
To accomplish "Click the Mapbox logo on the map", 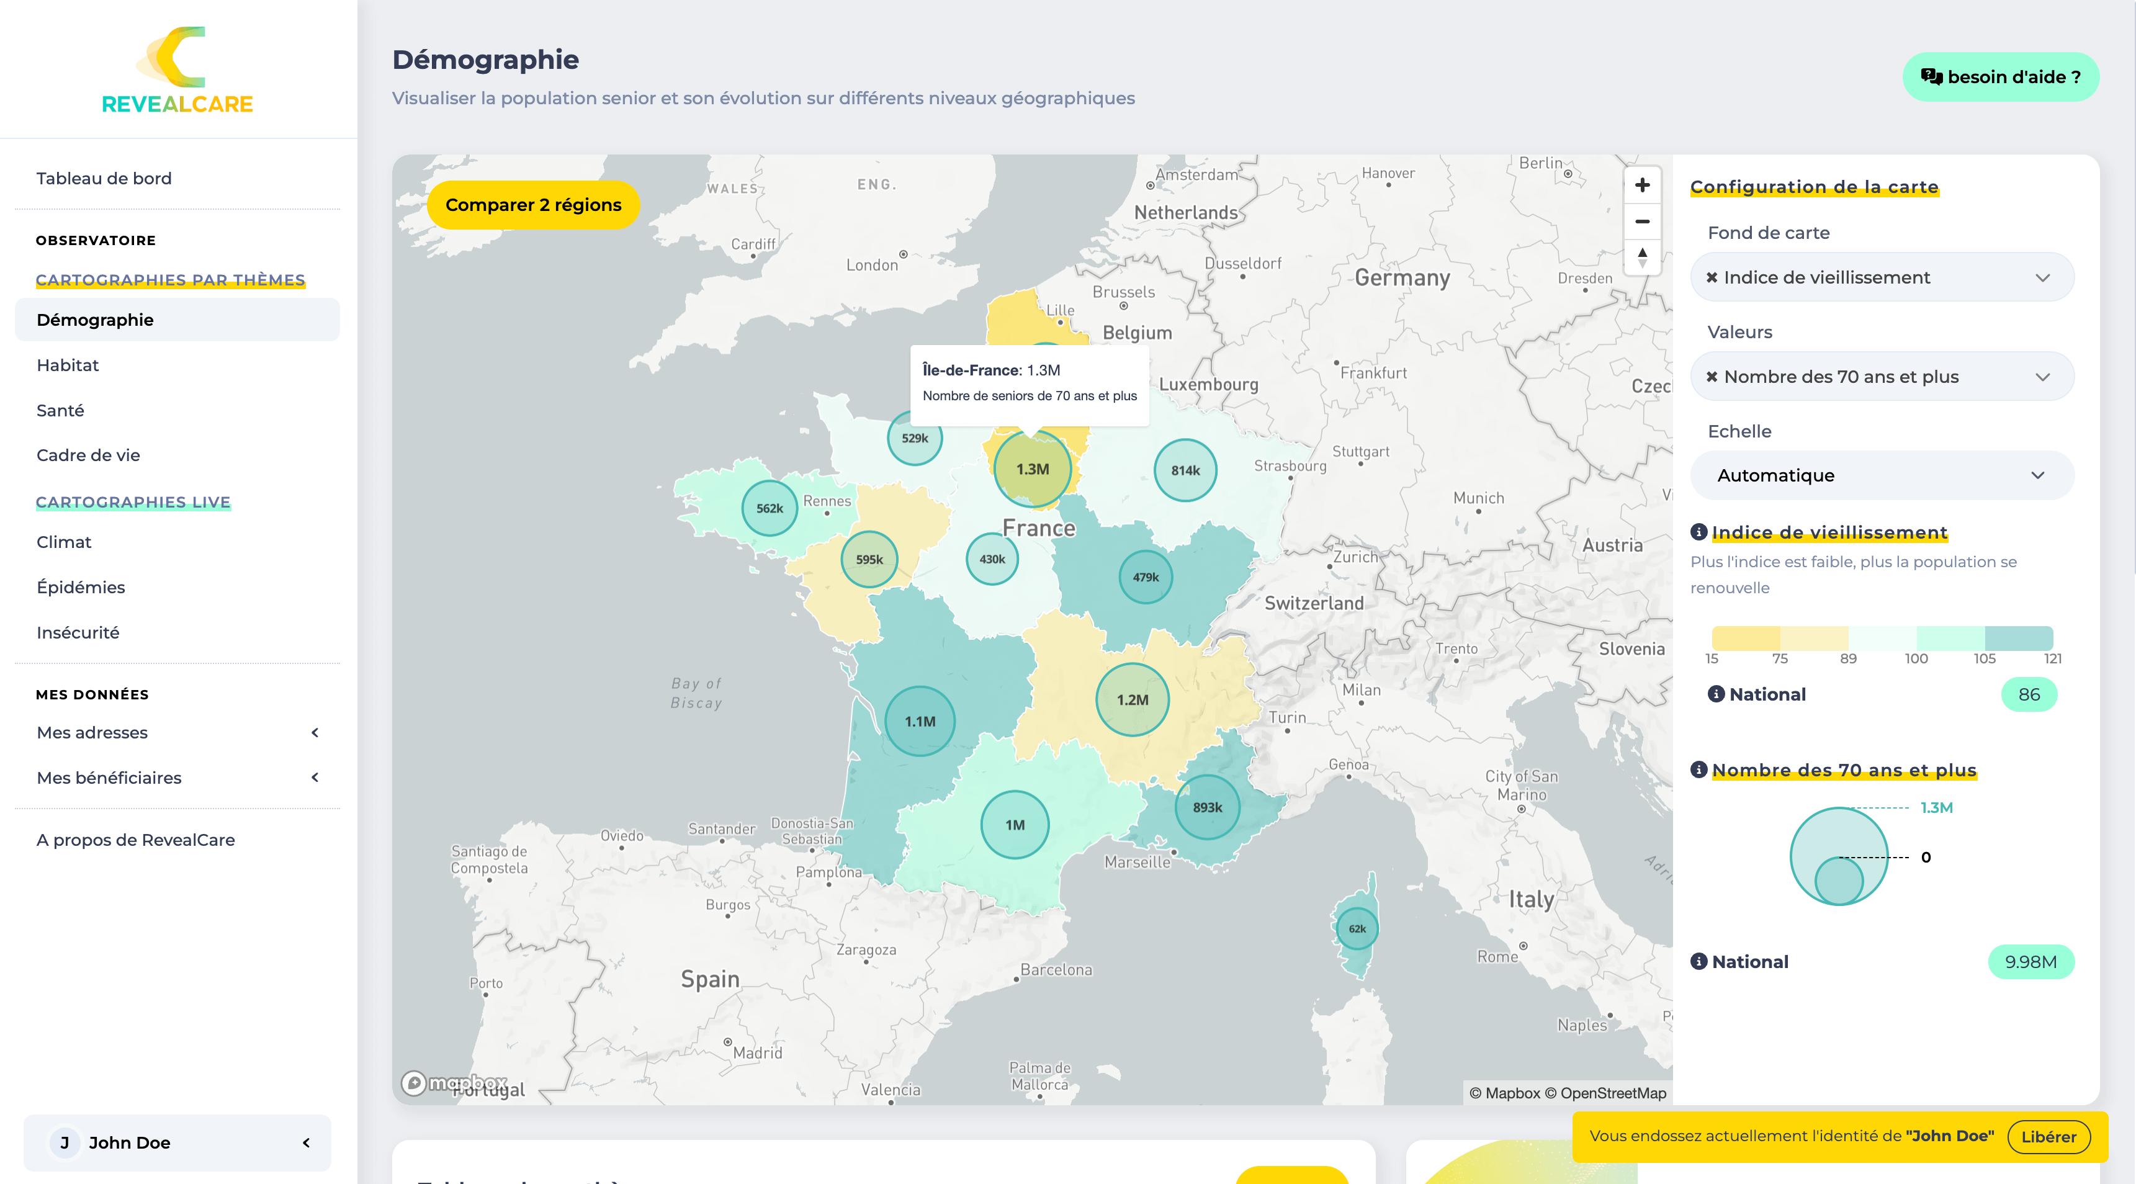I will (454, 1083).
